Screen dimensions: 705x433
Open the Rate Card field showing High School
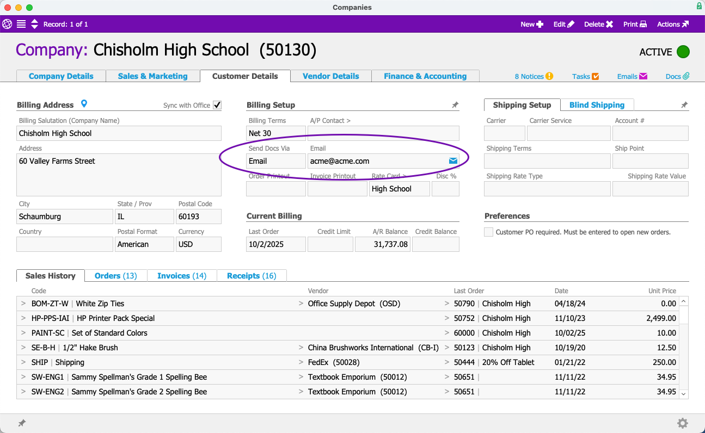400,189
